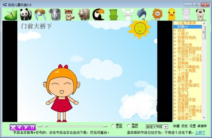
Task: Pause playback with the purple pause button
Action: (x=33, y=127)
